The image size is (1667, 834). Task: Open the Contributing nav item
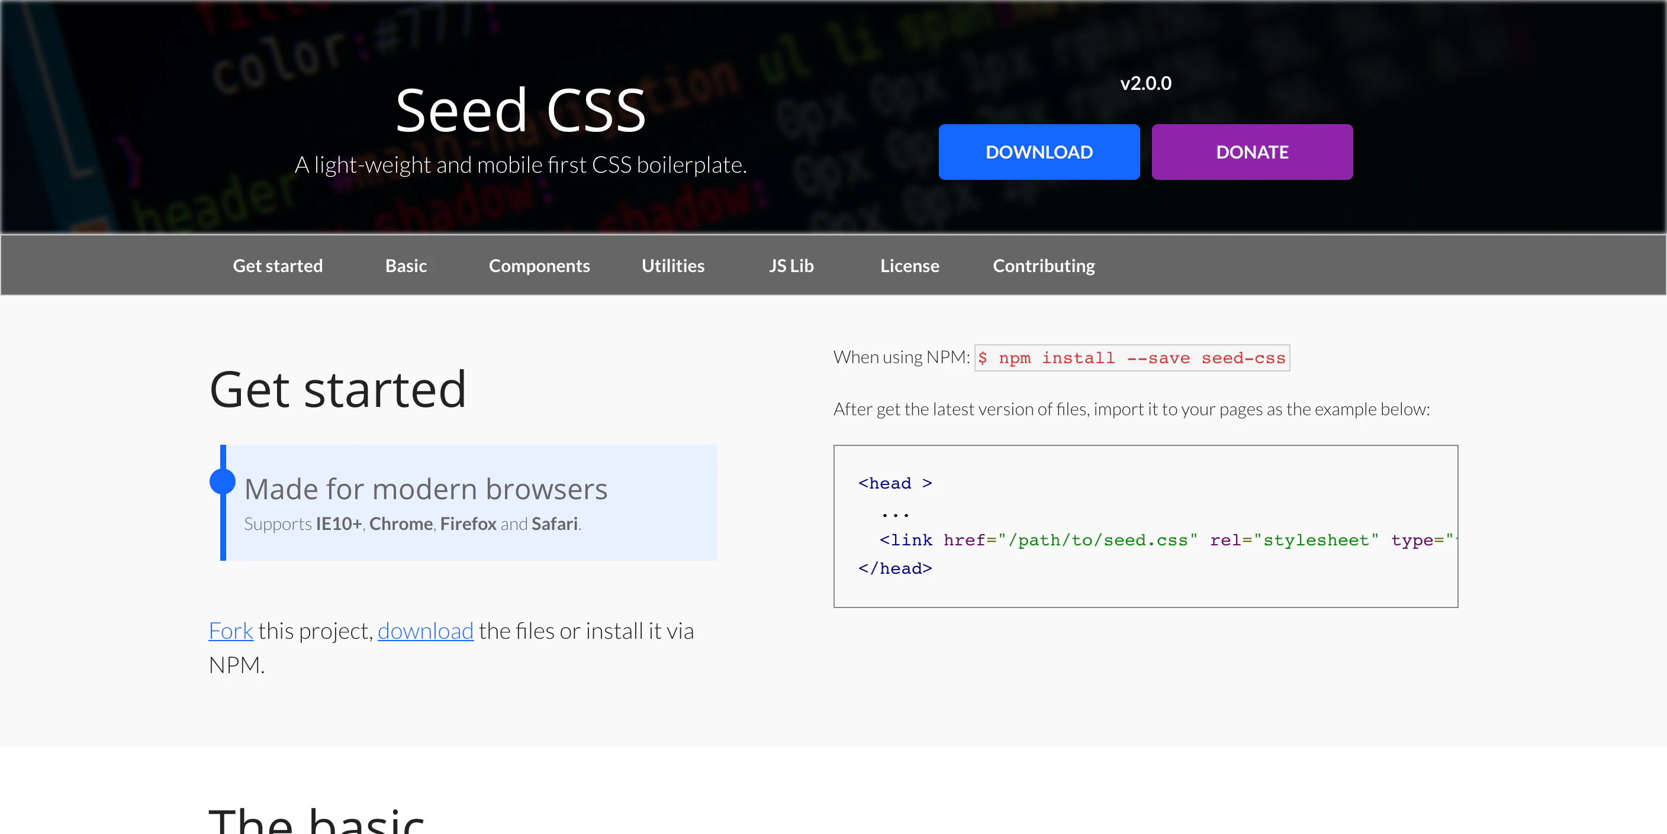tap(1043, 265)
